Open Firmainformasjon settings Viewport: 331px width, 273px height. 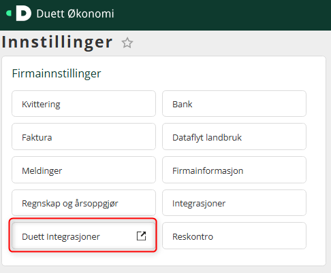point(234,170)
